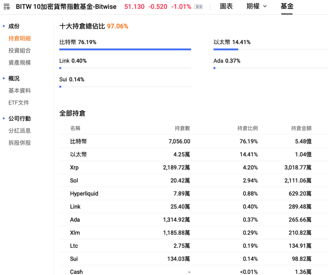Open 拆股併股 sidebar link
Viewport: 328px width, 275px height.
(20, 143)
